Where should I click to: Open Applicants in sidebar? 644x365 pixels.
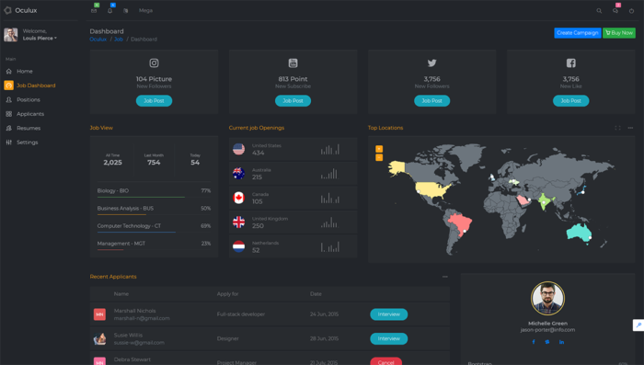(30, 114)
